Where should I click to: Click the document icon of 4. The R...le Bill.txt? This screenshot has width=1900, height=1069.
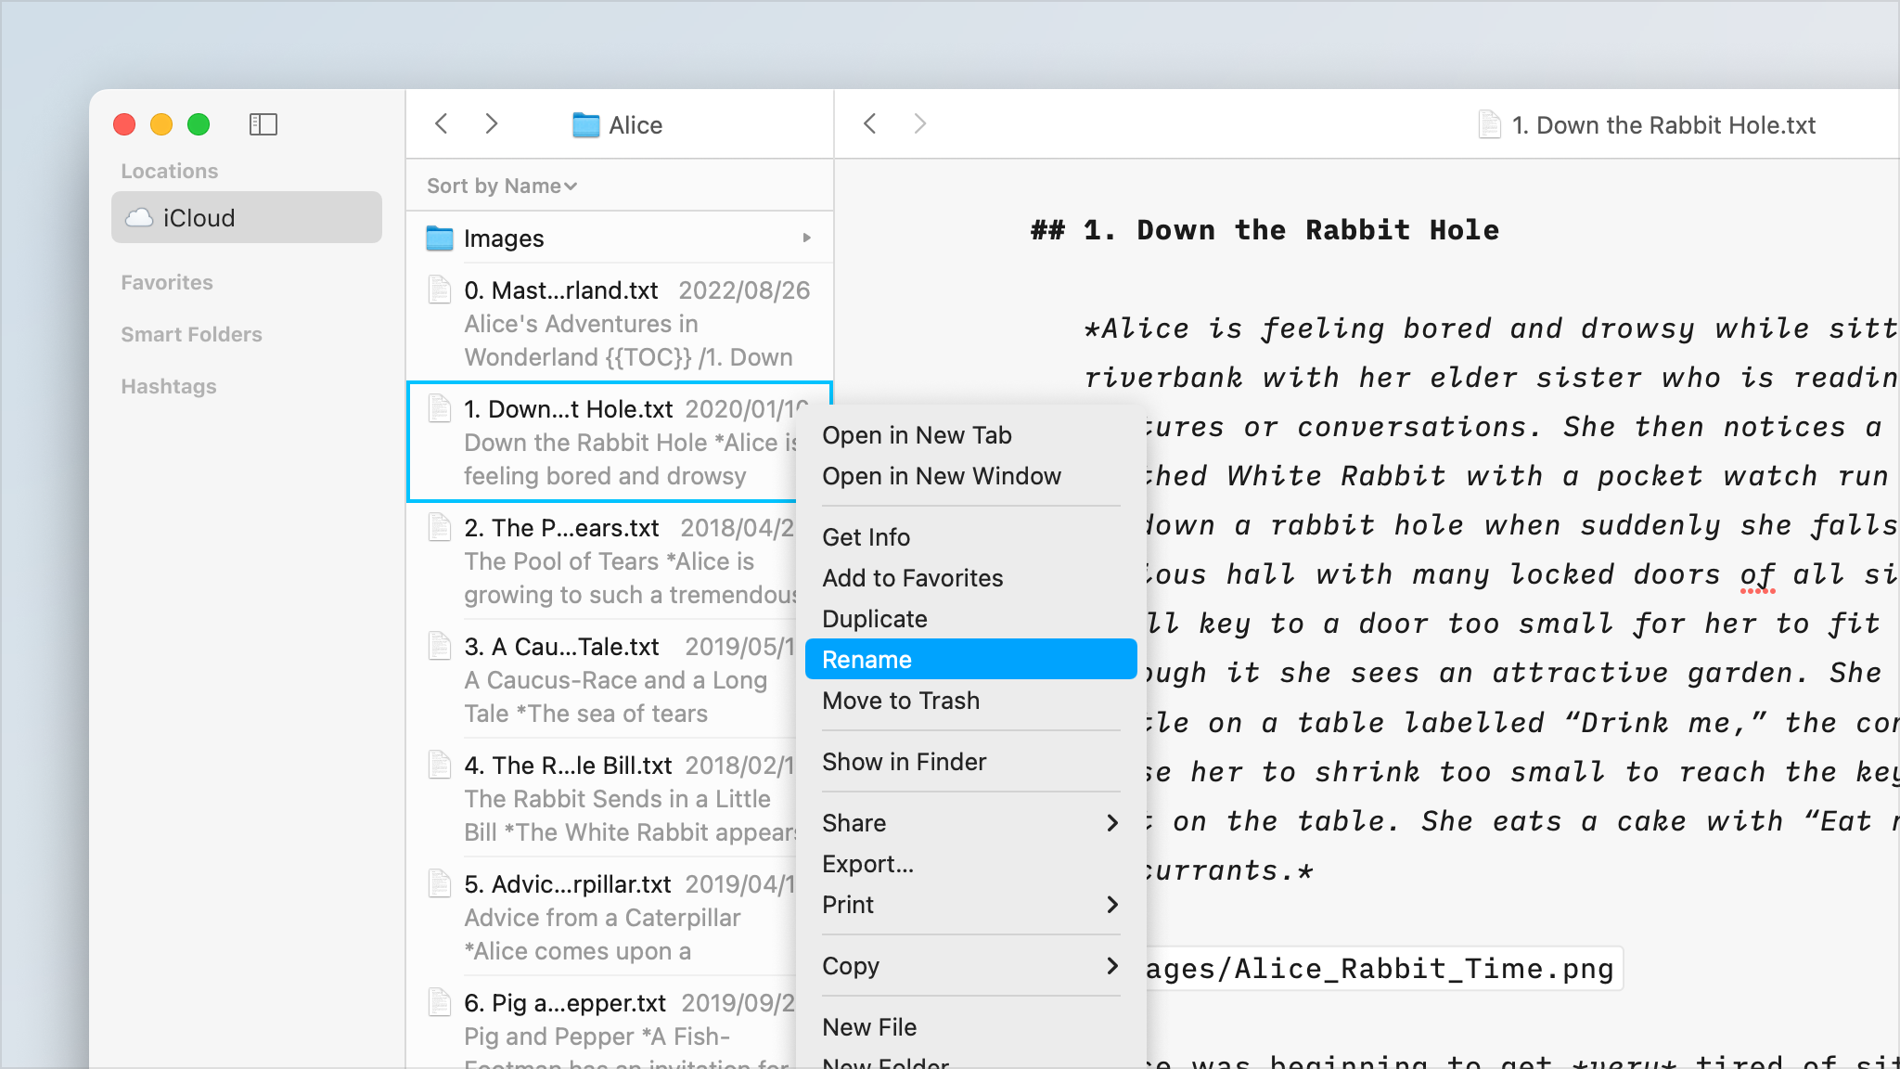[439, 765]
